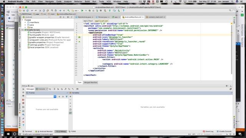Open the TODO tool window button

pyautogui.click(x=72, y=131)
